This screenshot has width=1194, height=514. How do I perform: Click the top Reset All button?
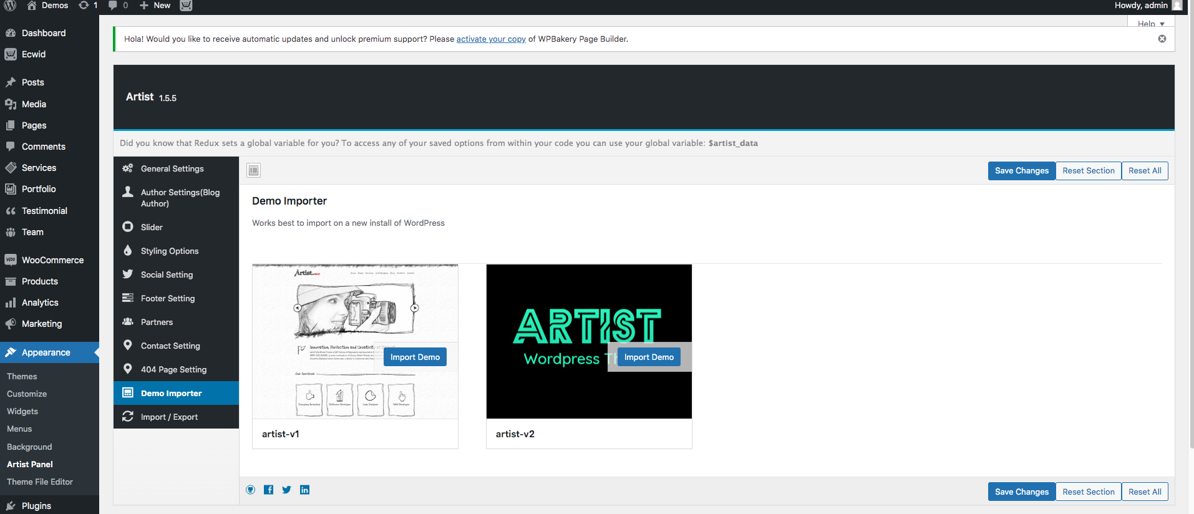1145,171
